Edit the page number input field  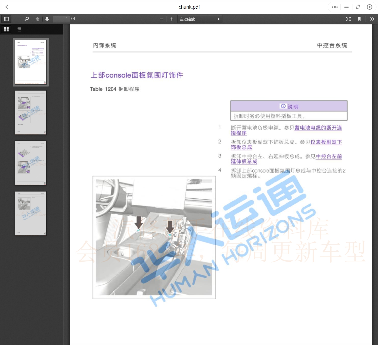61,19
